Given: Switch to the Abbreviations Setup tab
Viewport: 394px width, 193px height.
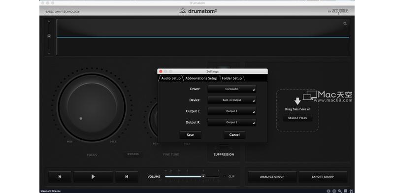Looking at the screenshot, I should [201, 78].
